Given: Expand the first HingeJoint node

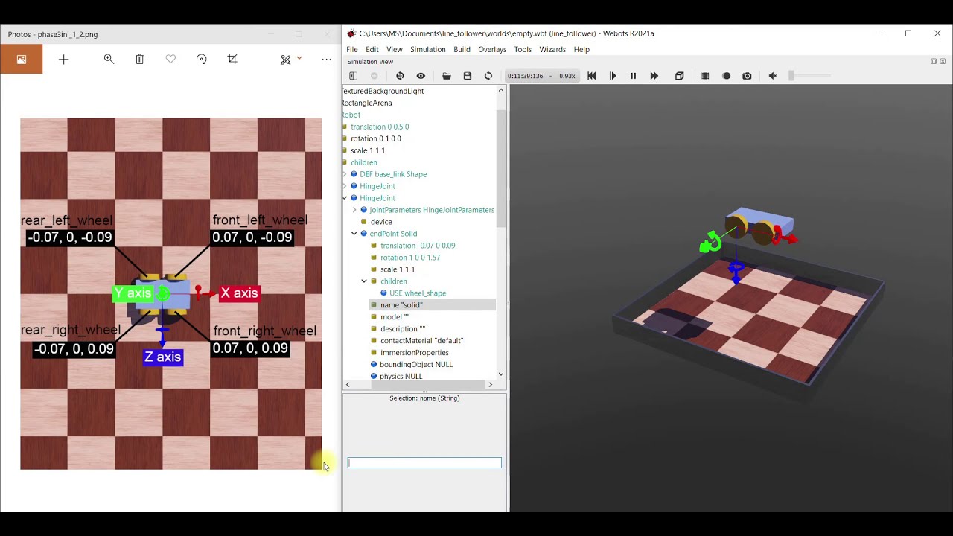Looking at the screenshot, I should (x=345, y=186).
